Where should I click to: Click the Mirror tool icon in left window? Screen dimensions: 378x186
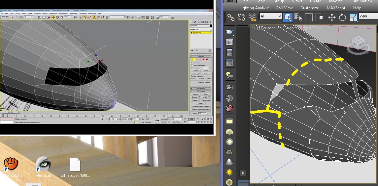[129, 17]
